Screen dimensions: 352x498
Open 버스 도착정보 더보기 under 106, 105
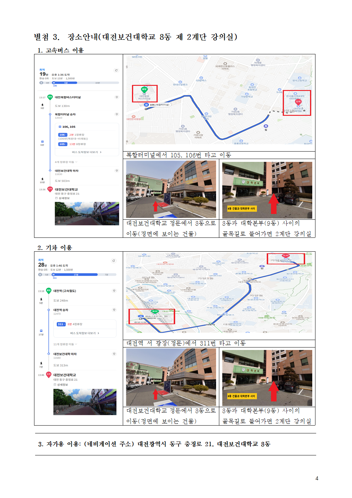87,152
